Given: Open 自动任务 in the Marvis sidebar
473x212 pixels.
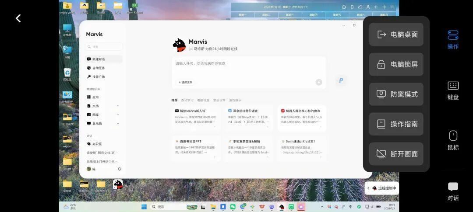Looking at the screenshot, I should tap(104, 68).
